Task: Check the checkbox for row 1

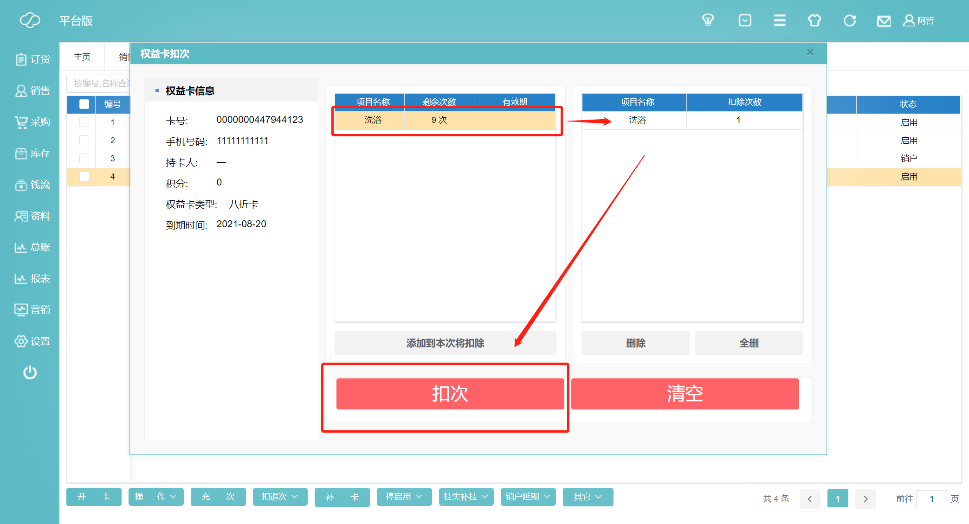Action: coord(84,122)
